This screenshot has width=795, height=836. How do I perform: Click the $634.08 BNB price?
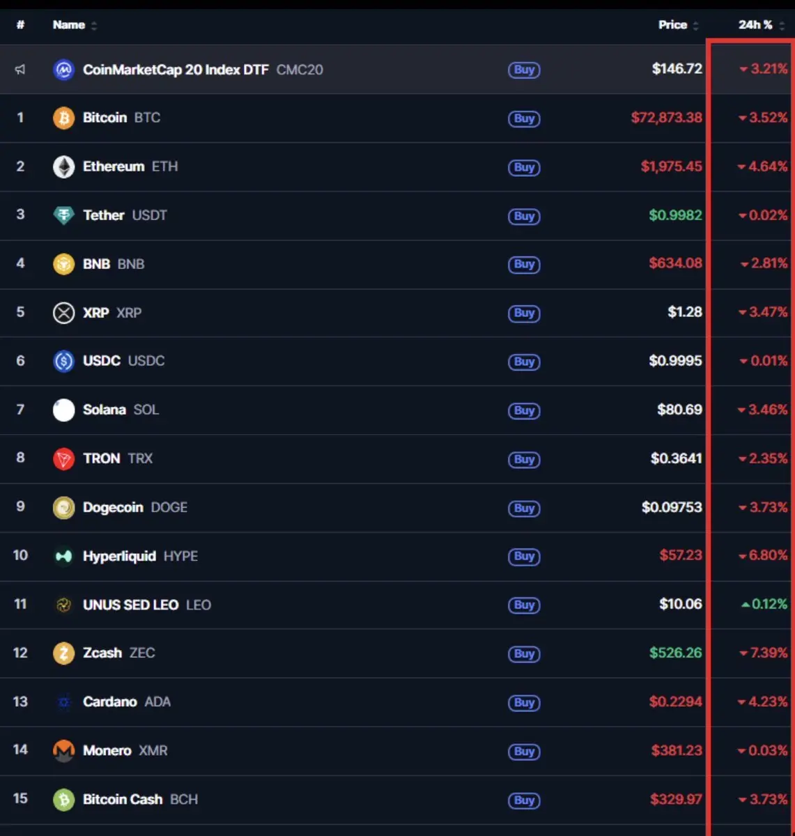tap(675, 263)
